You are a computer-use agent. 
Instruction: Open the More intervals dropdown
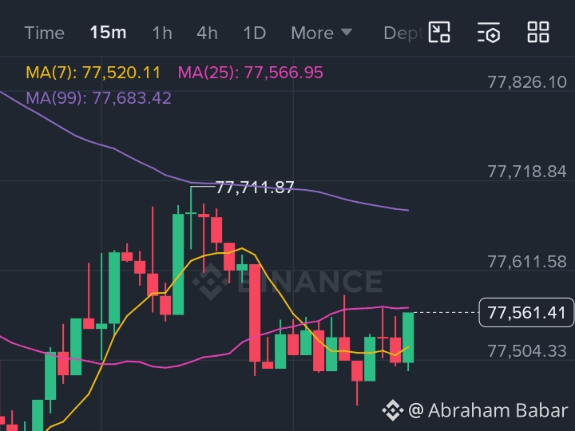coord(321,33)
